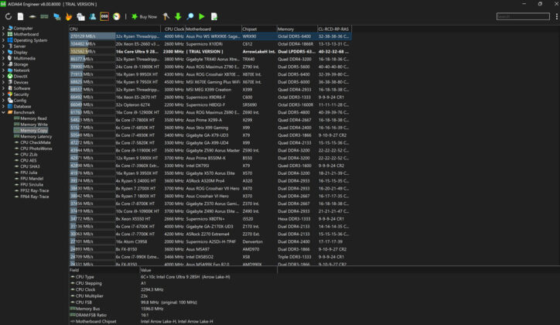The height and width of the screenshot is (325, 560).
Task: Select the CPU Stepping detail row
Action: pos(173,283)
